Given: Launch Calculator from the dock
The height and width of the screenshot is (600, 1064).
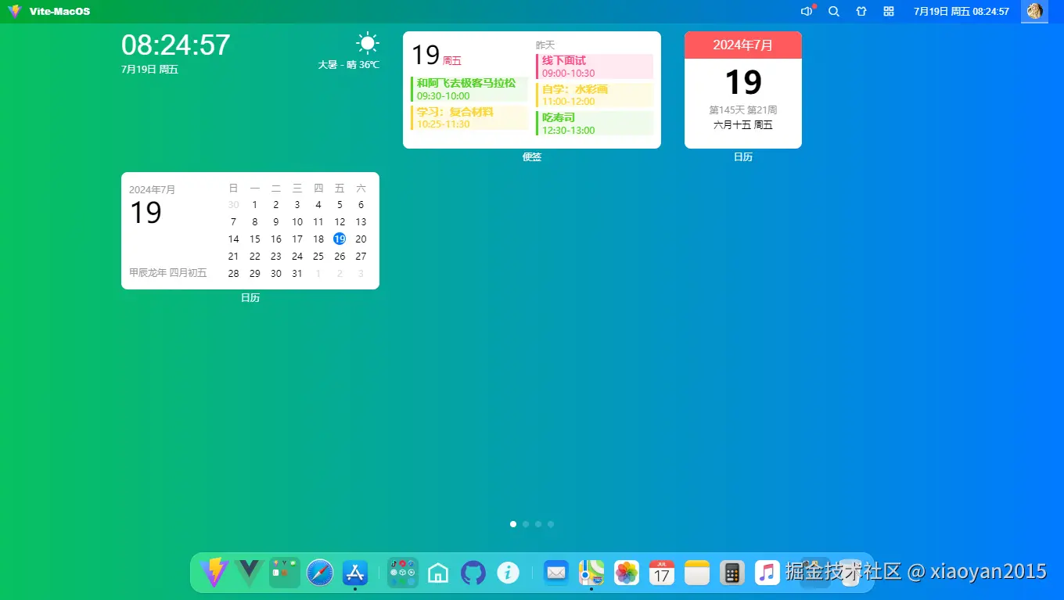Looking at the screenshot, I should (x=732, y=573).
